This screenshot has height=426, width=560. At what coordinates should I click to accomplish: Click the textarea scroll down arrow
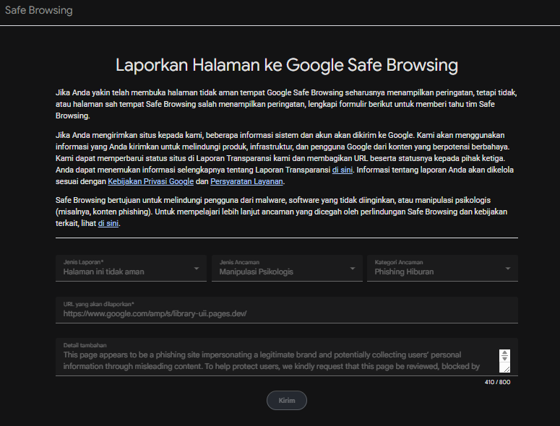pos(504,358)
